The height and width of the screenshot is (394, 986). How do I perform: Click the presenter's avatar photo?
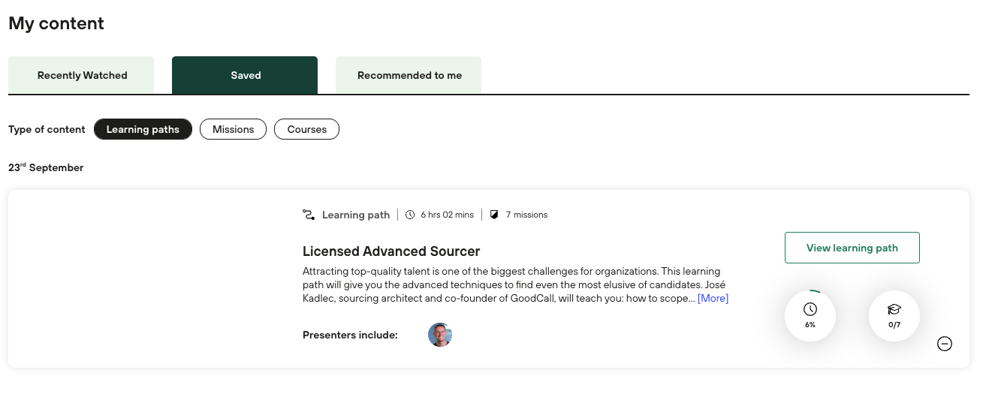click(440, 335)
